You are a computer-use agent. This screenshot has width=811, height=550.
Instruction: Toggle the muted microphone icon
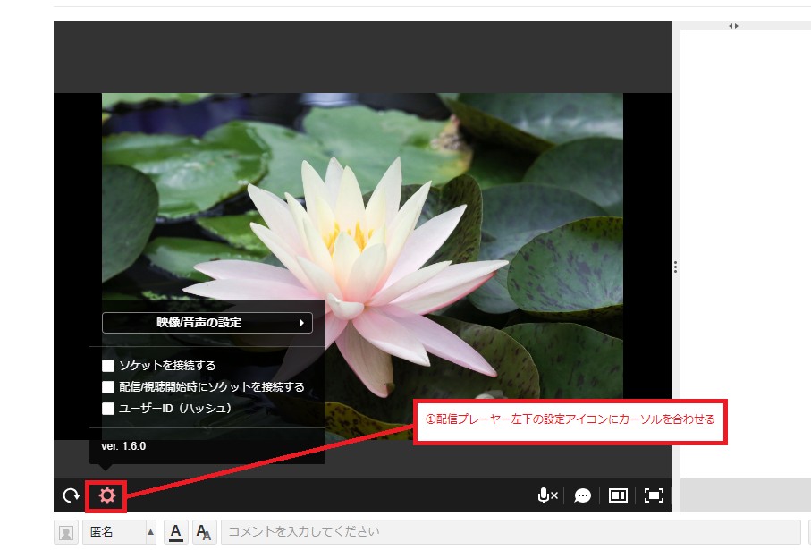pyautogui.click(x=547, y=495)
